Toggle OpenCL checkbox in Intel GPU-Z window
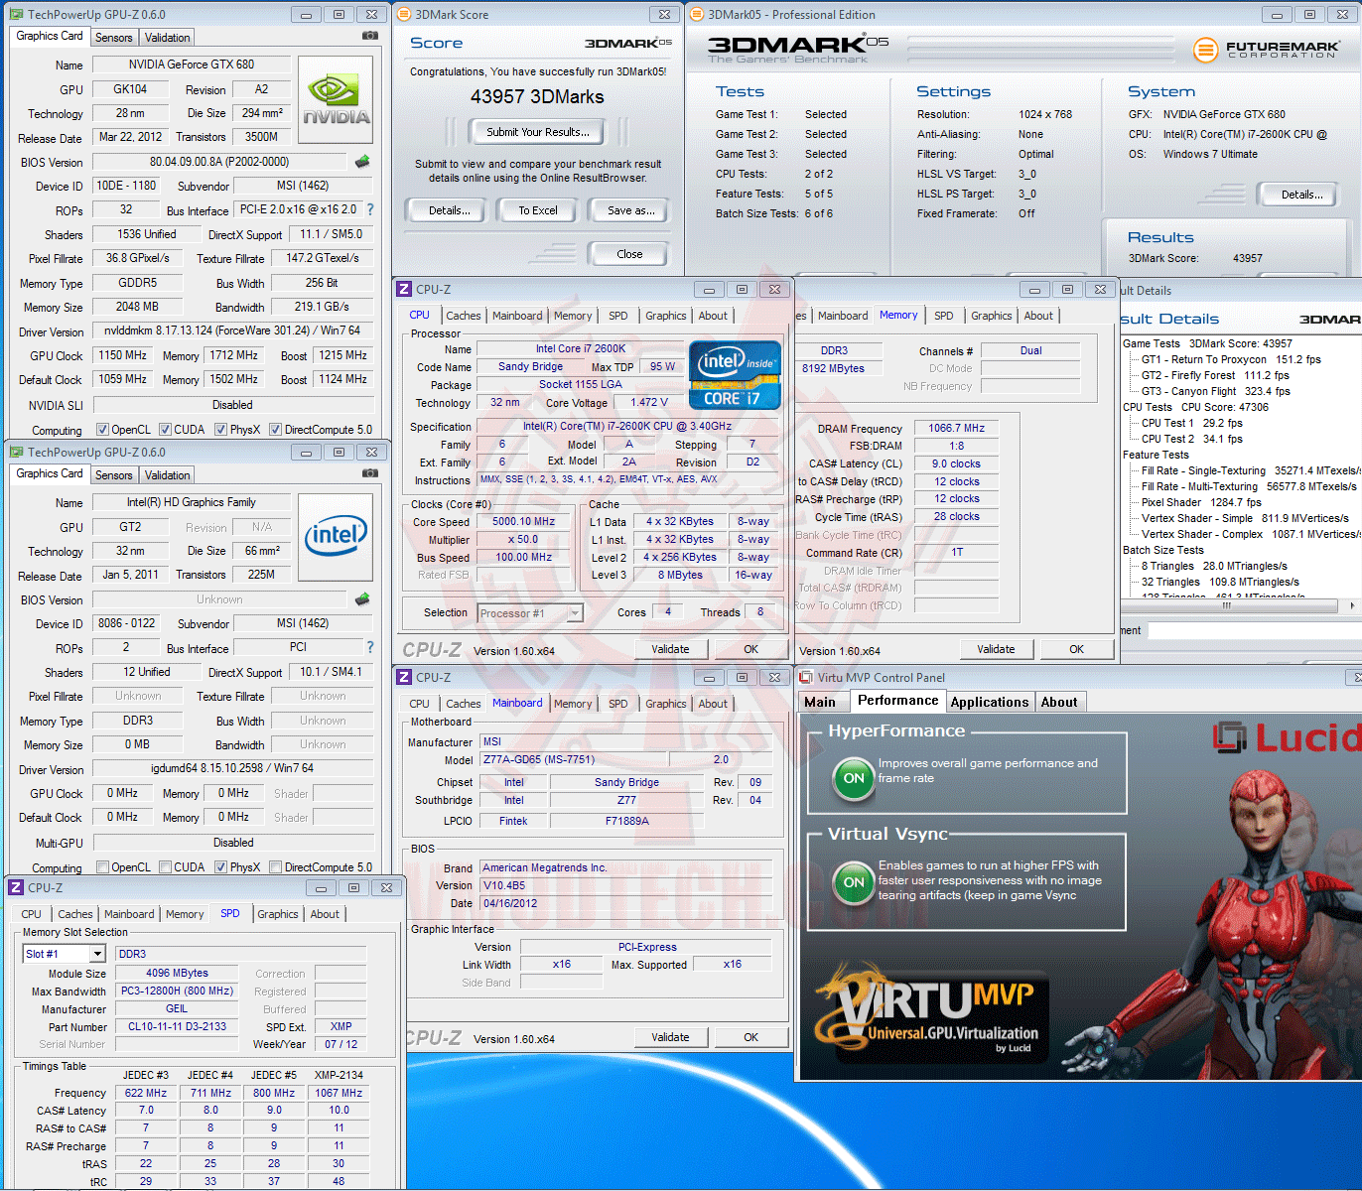Viewport: 1362px width, 1191px height. pyautogui.click(x=102, y=867)
